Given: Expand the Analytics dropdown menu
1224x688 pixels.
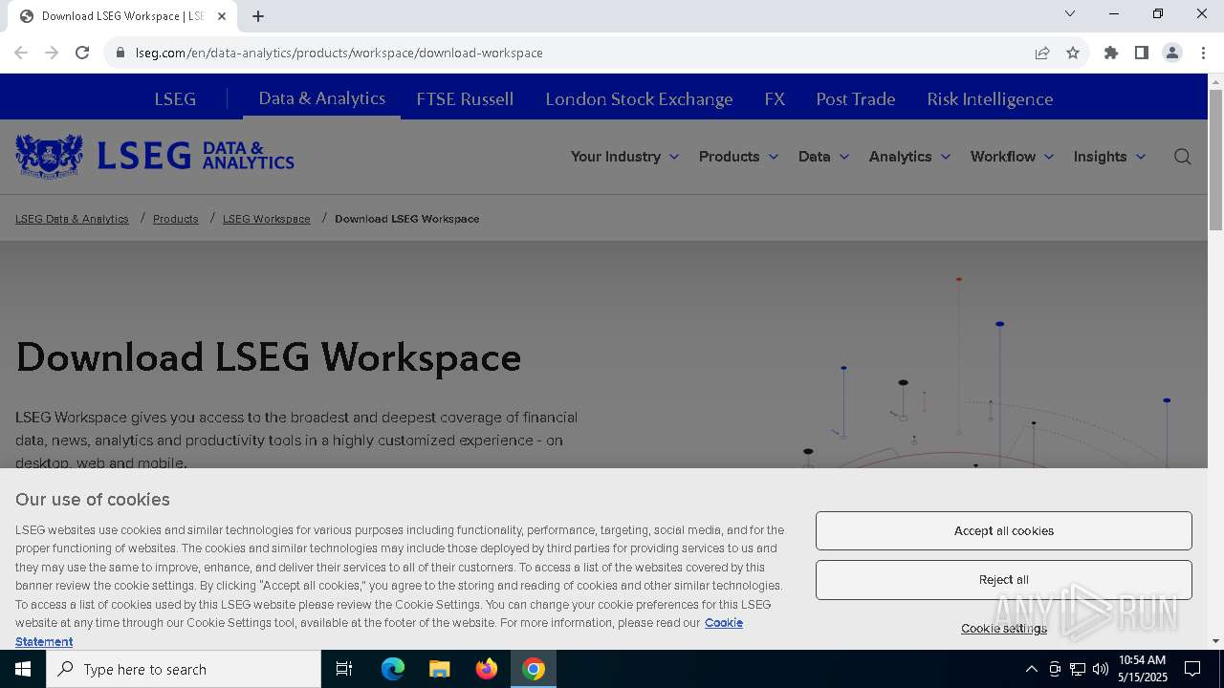Looking at the screenshot, I should (x=909, y=157).
